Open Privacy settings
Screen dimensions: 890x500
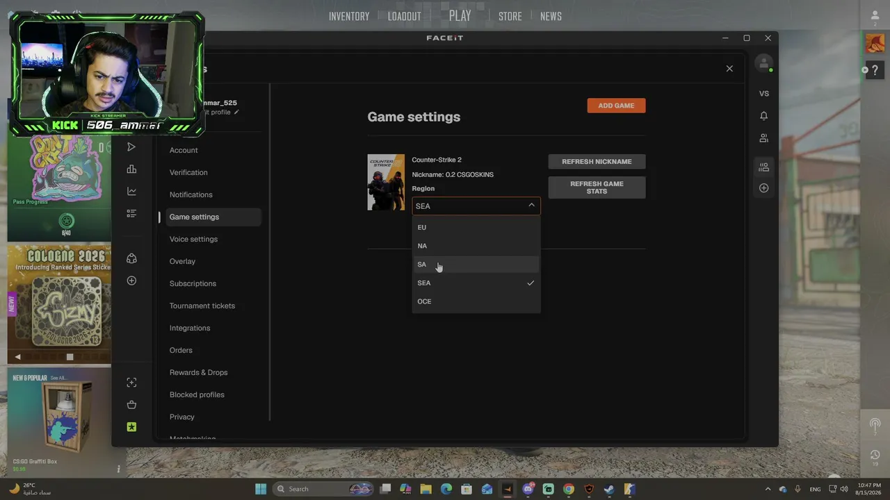click(x=182, y=417)
